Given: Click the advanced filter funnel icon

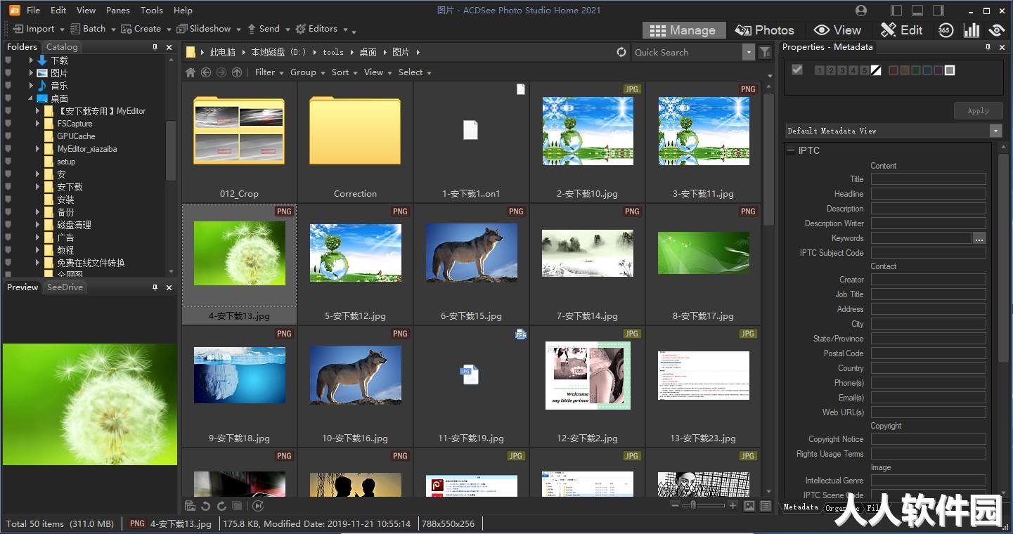Looking at the screenshot, I should click(765, 52).
